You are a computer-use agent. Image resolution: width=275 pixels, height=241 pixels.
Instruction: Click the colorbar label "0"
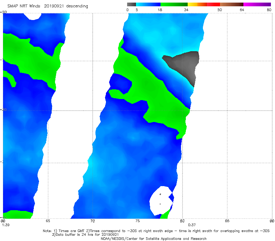[127, 10]
